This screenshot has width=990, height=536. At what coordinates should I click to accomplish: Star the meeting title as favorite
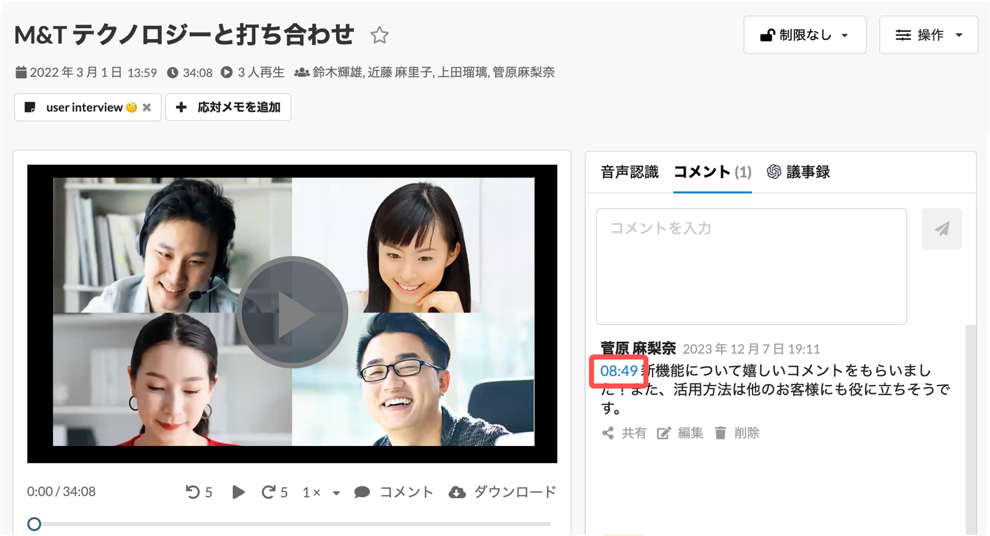[379, 35]
